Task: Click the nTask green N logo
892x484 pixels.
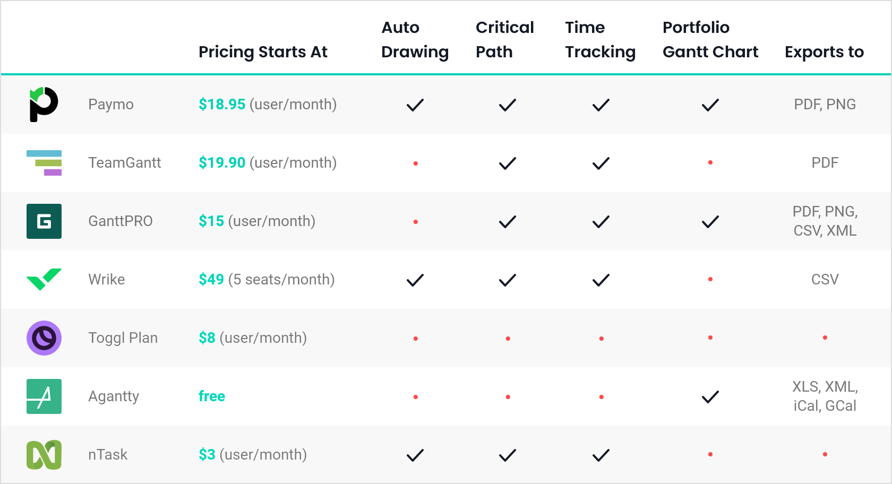Action: click(x=44, y=455)
